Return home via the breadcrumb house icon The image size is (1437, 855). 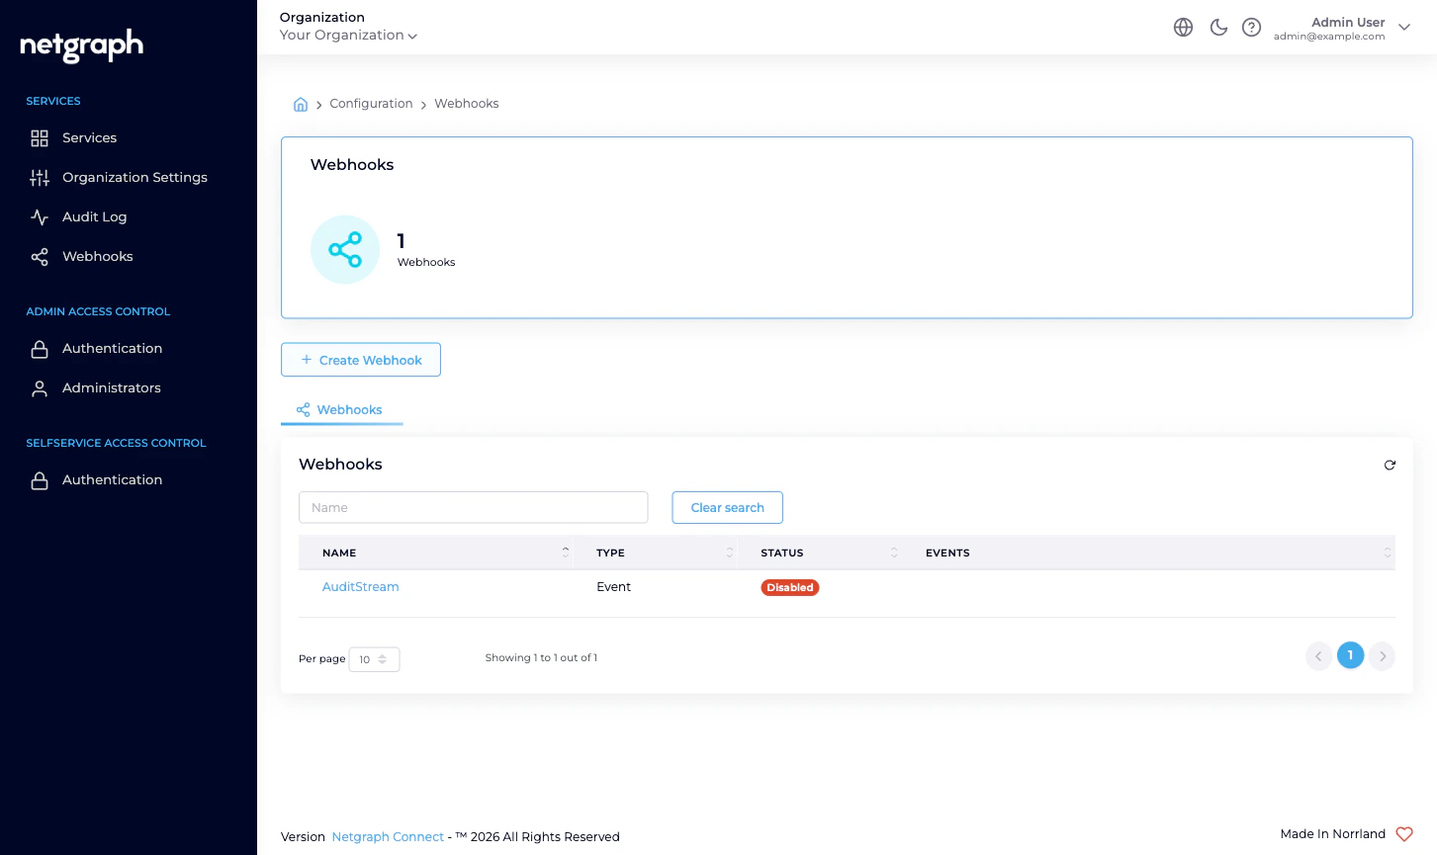click(301, 103)
